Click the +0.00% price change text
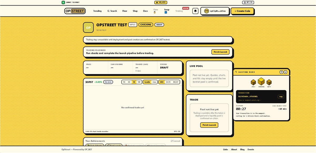The height and width of the screenshot is (153, 316). click(98, 82)
